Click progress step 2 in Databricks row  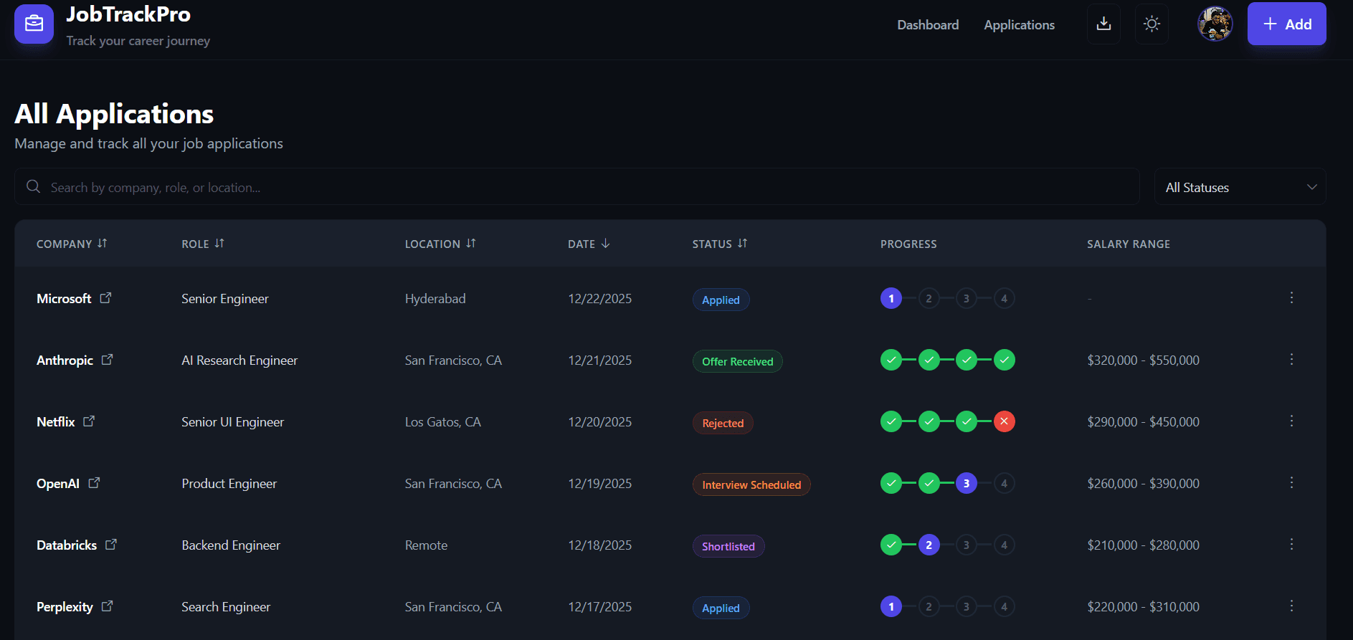[x=929, y=545]
